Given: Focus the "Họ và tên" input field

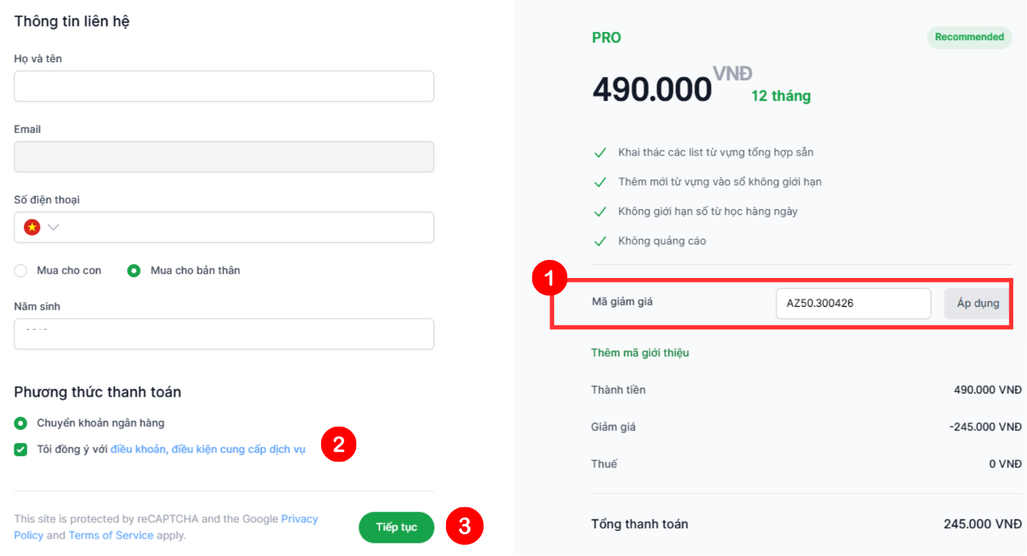Looking at the screenshot, I should tap(224, 86).
